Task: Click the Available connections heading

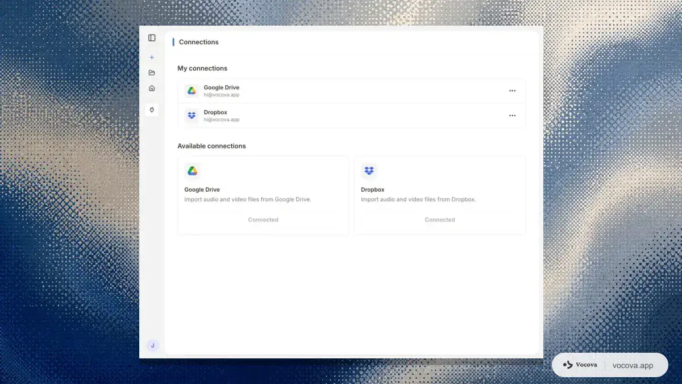Action: [x=211, y=146]
